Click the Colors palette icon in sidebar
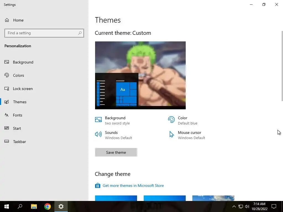The width and height of the screenshot is (283, 212). click(7, 75)
